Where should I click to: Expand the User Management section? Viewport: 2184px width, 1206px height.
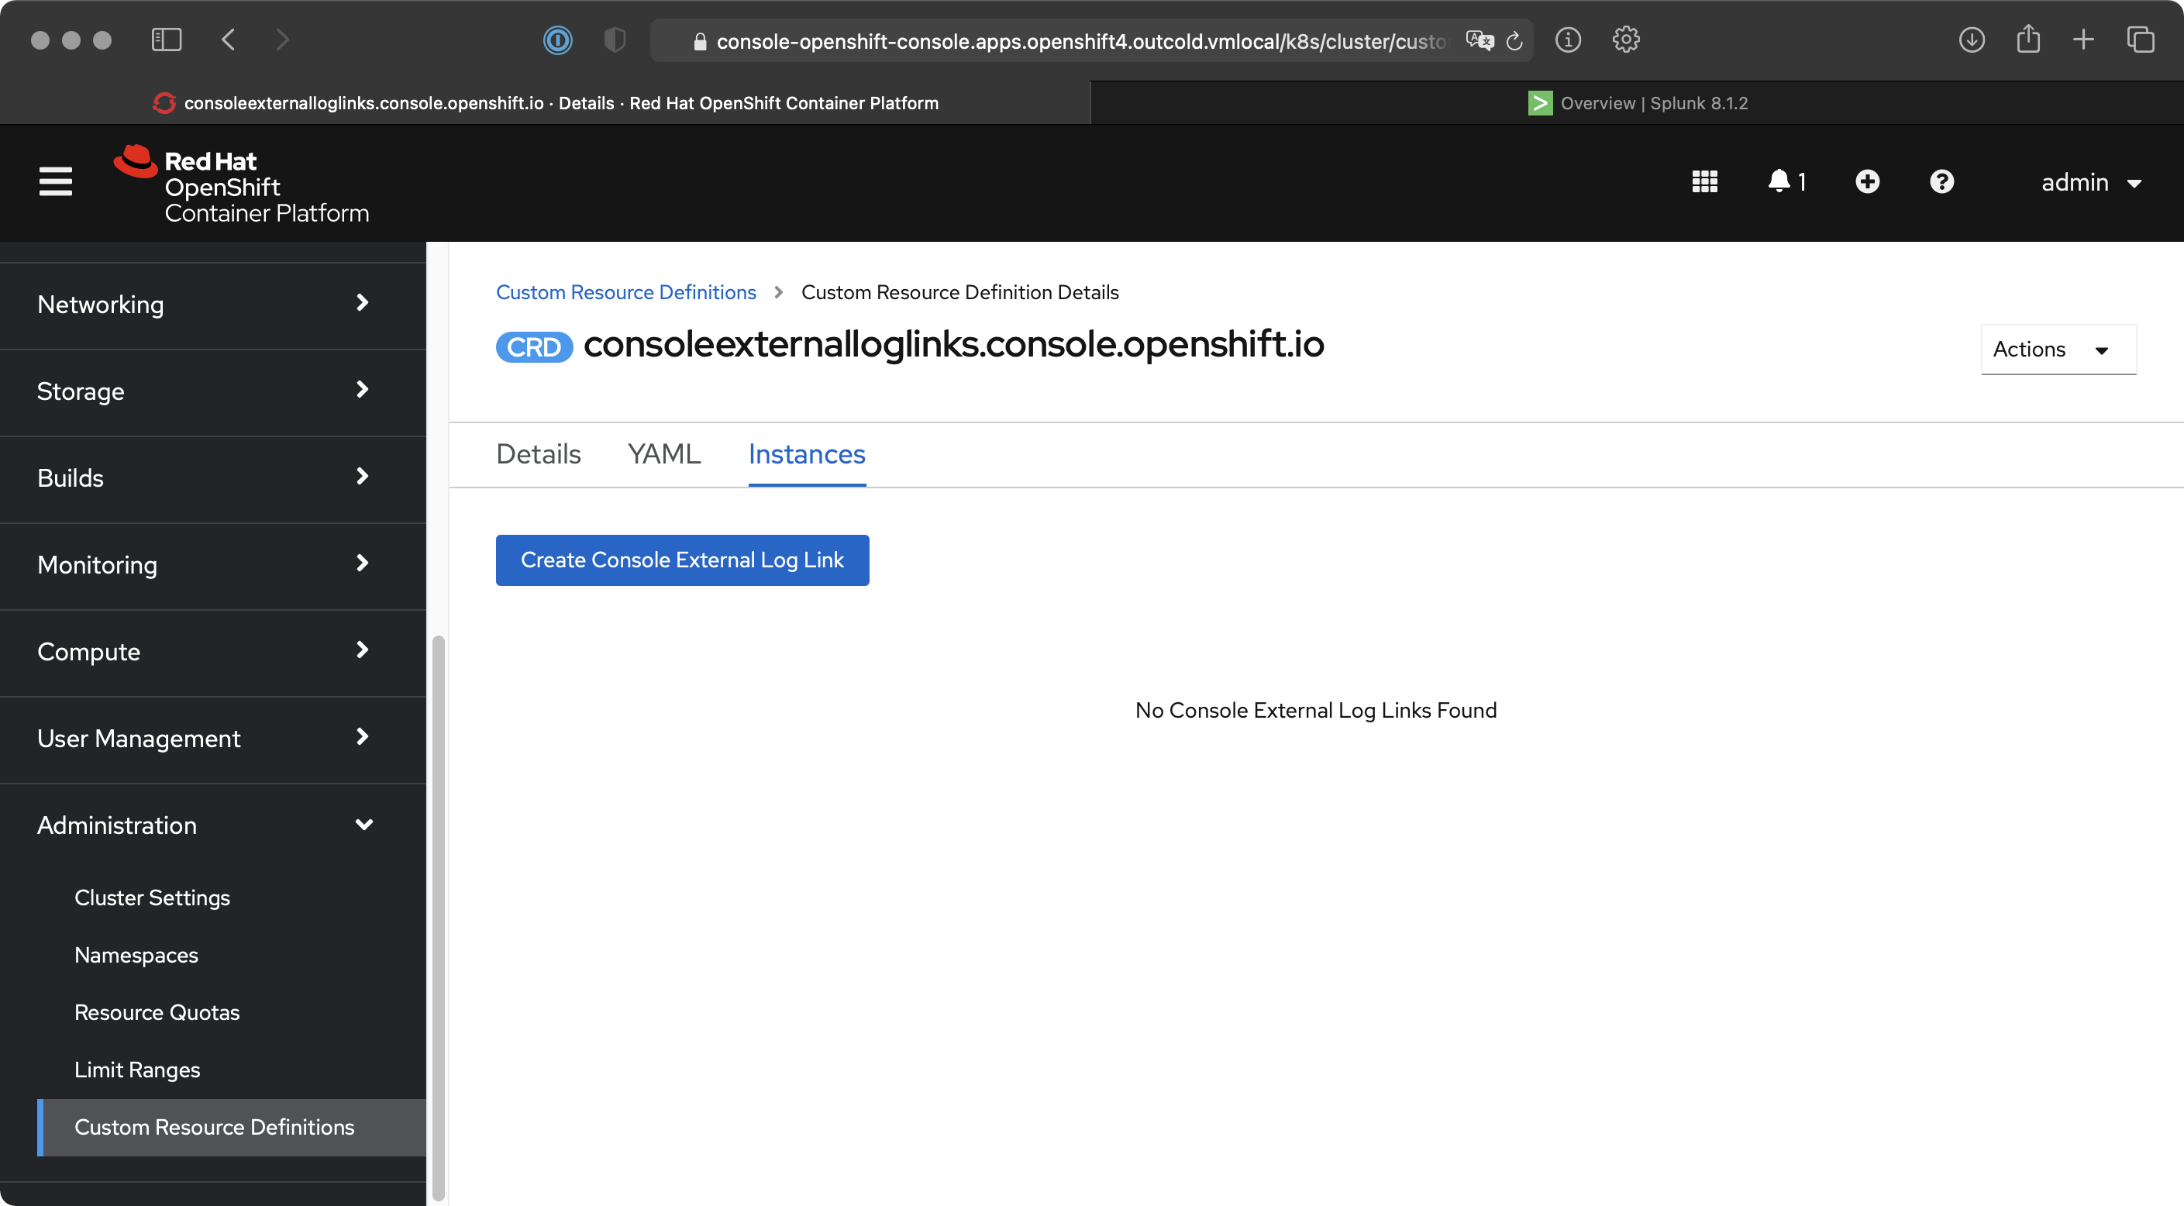tap(213, 739)
